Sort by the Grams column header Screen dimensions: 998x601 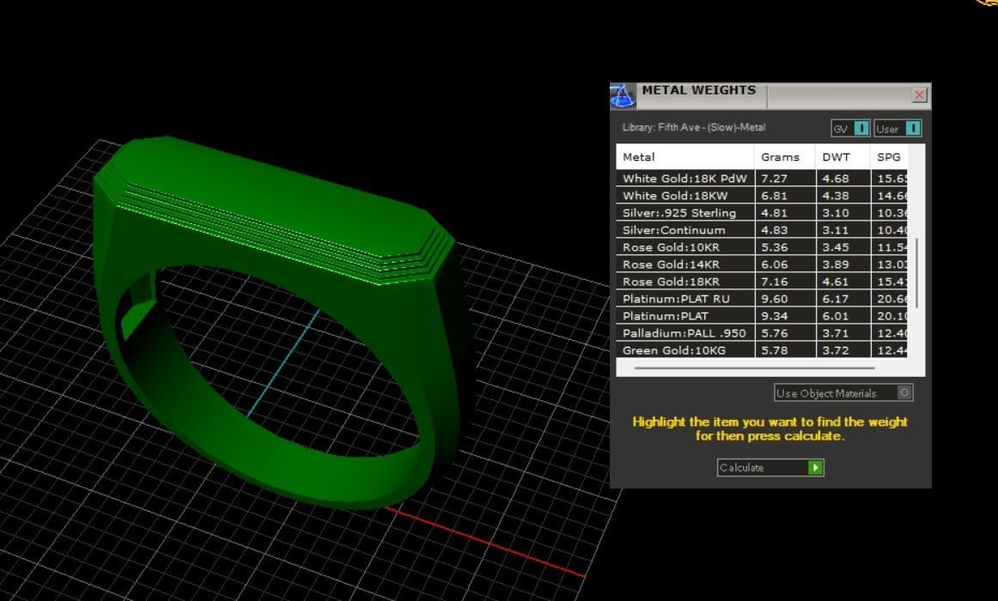784,157
